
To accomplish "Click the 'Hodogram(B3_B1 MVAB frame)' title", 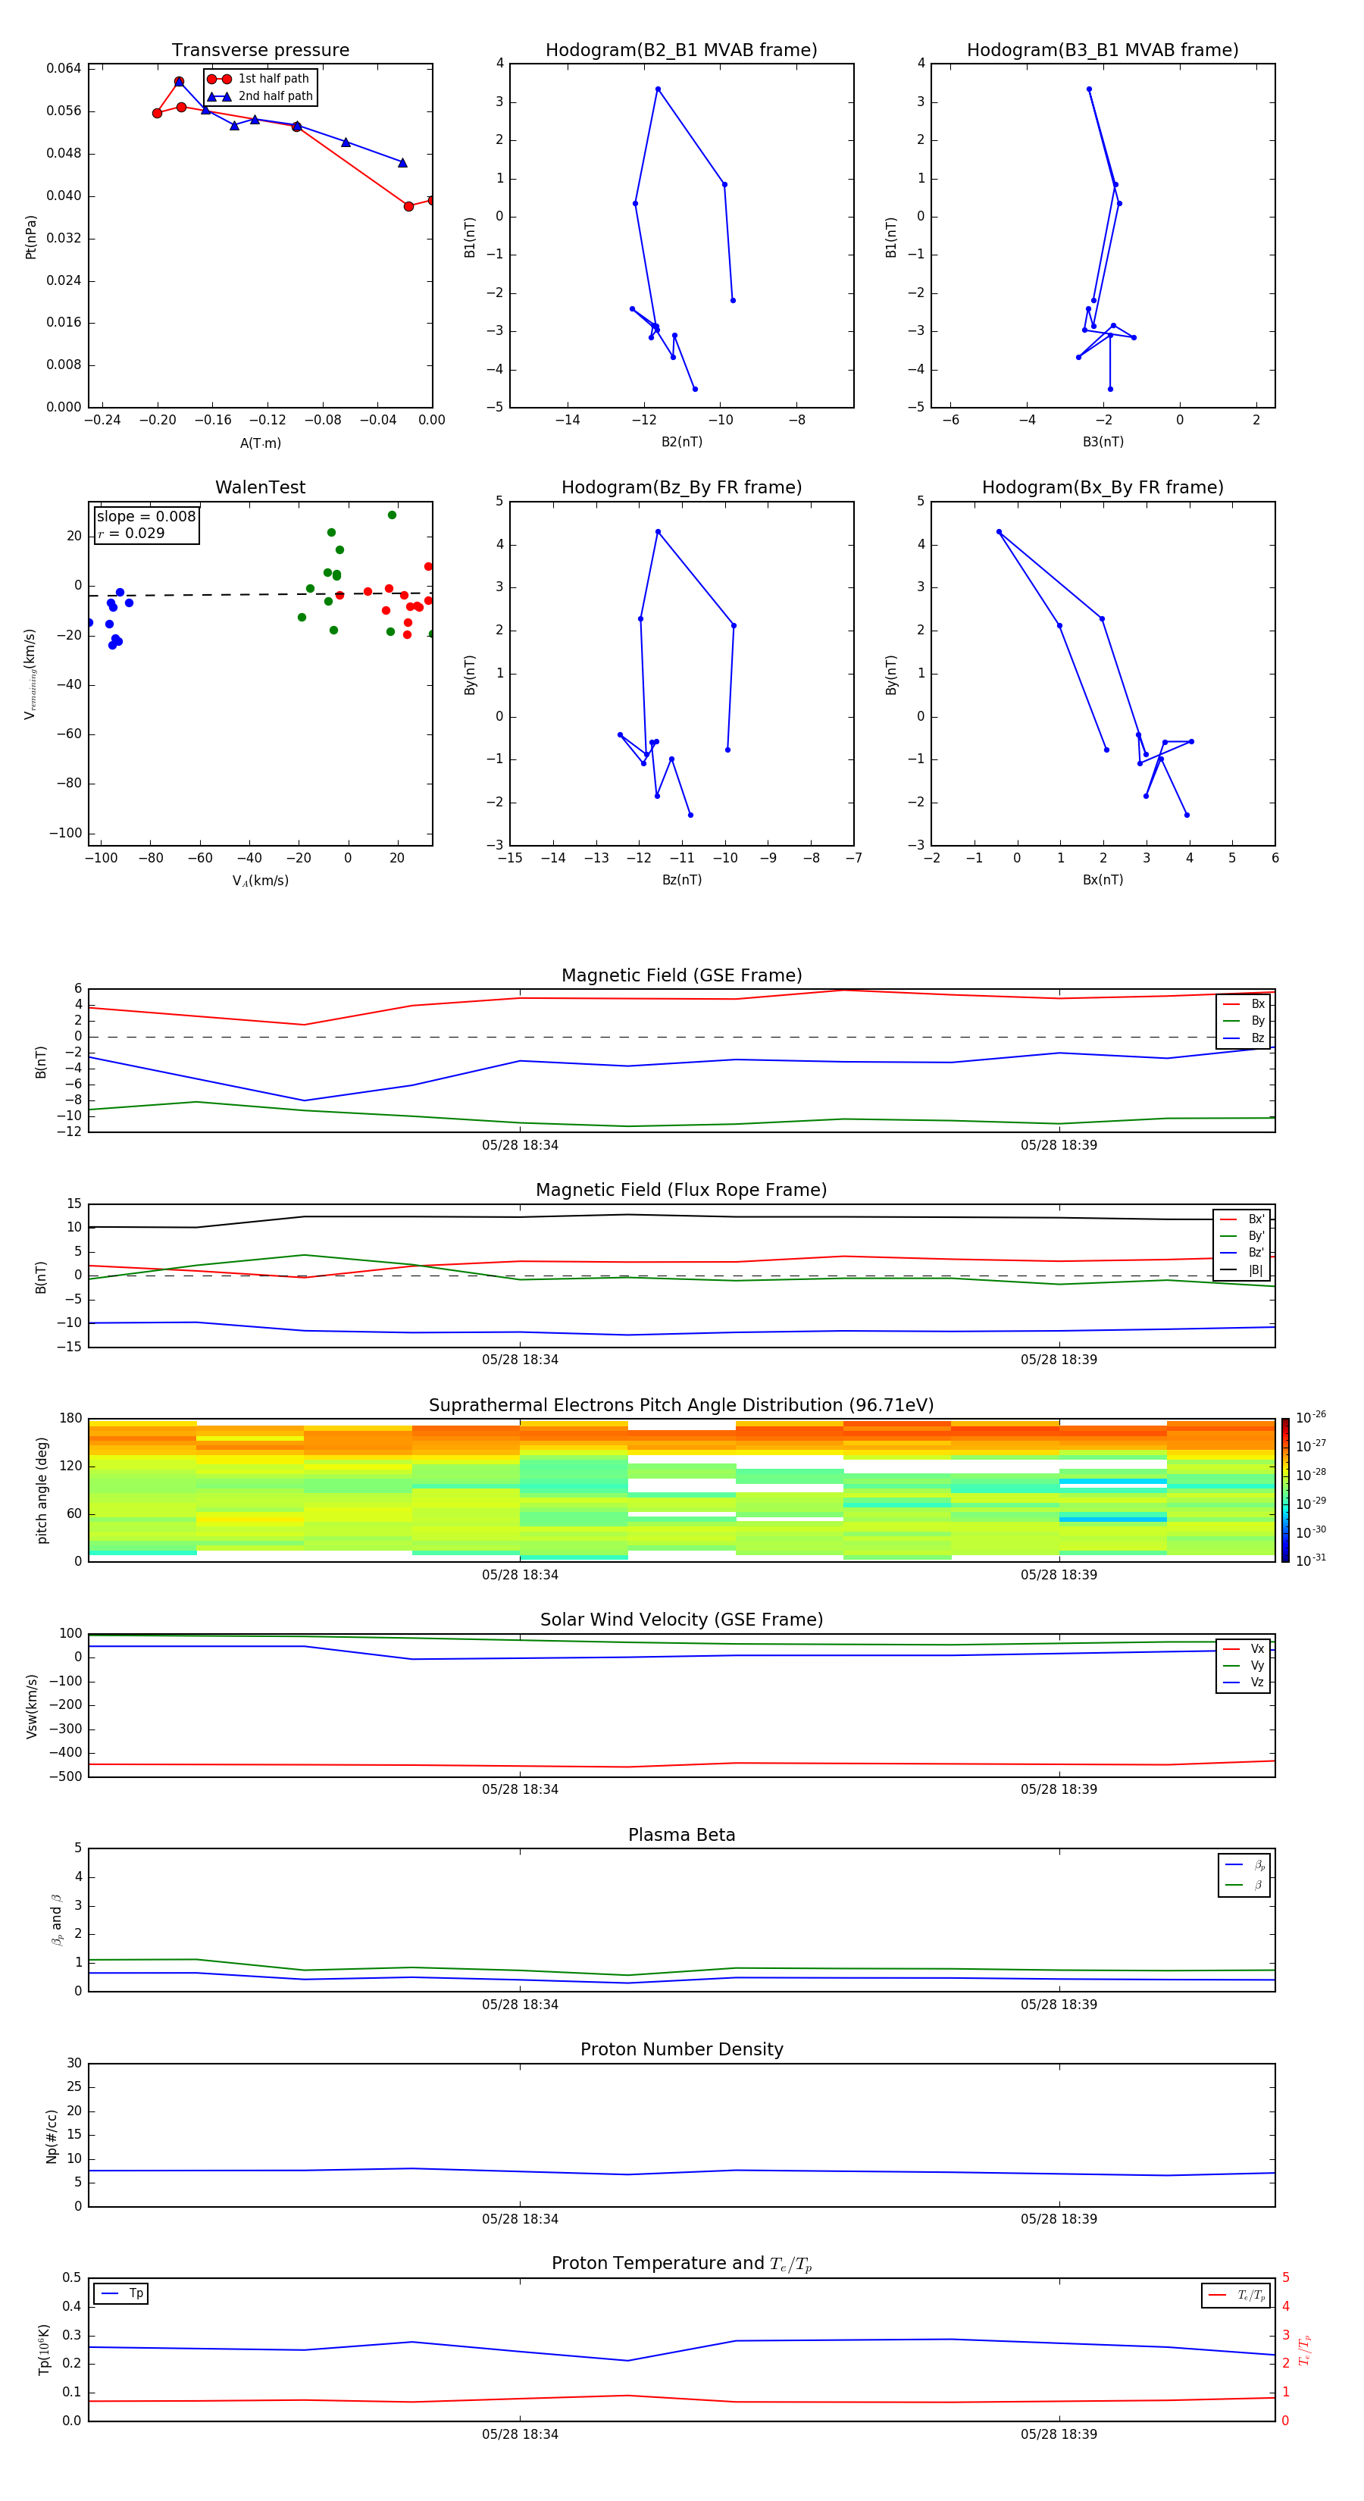I will 1103,49.
